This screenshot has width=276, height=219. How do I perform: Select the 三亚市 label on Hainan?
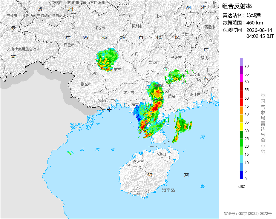(139, 193)
